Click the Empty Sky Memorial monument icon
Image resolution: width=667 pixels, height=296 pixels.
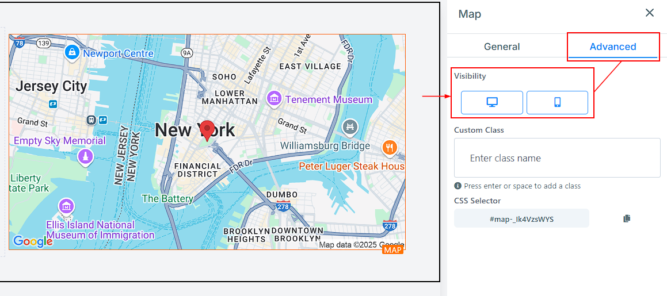85,156
